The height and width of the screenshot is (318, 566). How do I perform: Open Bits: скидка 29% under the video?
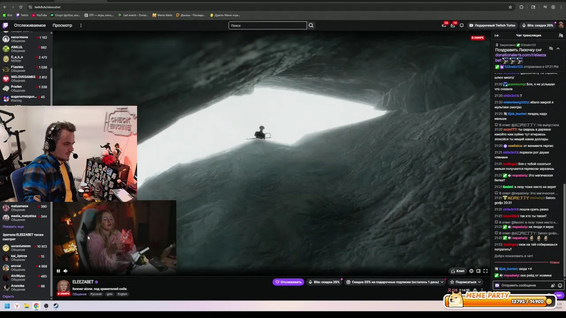point(324,282)
